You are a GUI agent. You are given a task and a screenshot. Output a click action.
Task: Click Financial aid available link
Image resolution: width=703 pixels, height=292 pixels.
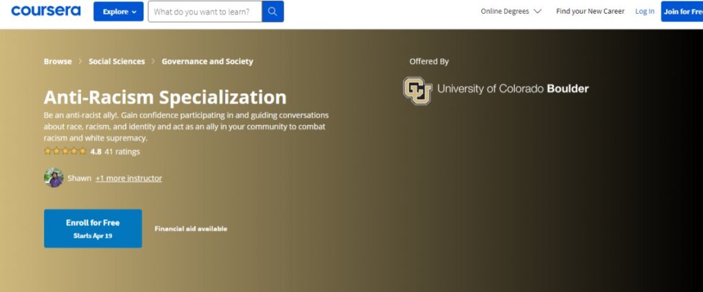191,229
